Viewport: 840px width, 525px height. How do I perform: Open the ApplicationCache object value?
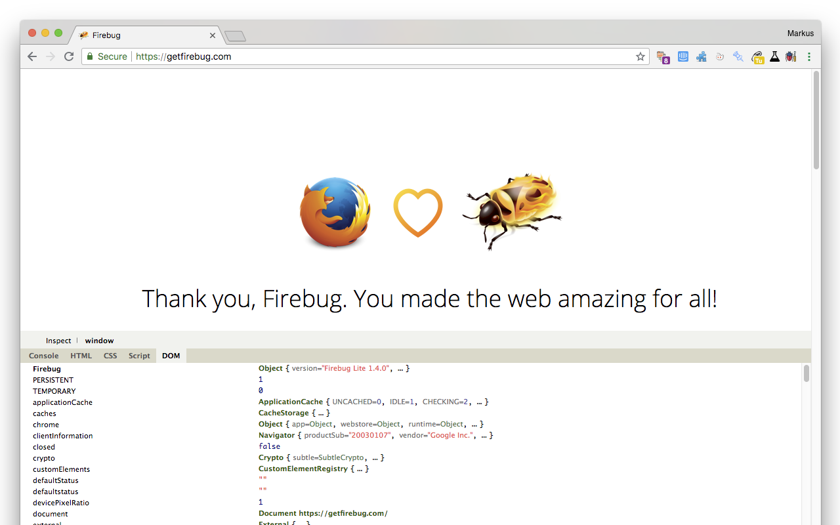(373, 402)
